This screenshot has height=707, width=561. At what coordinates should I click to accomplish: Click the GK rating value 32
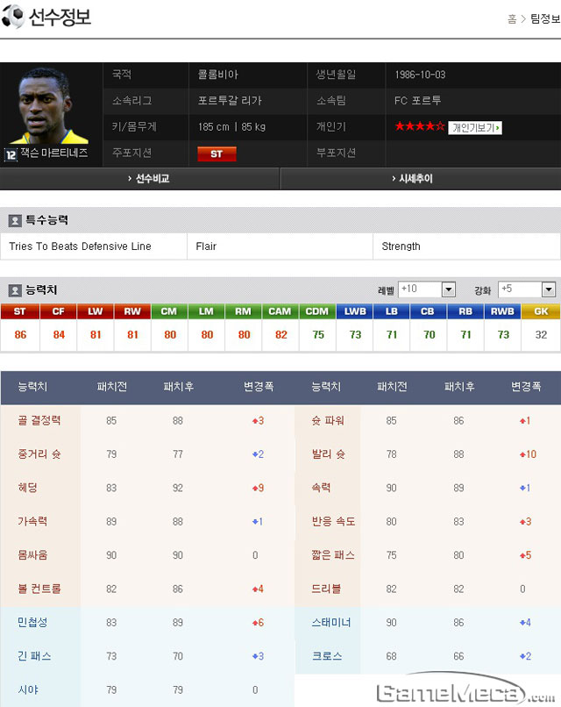tap(541, 335)
